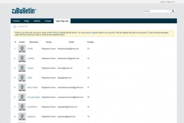Select email elgio@gmail.com
The height and width of the screenshot is (123, 184).
[x=64, y=78]
